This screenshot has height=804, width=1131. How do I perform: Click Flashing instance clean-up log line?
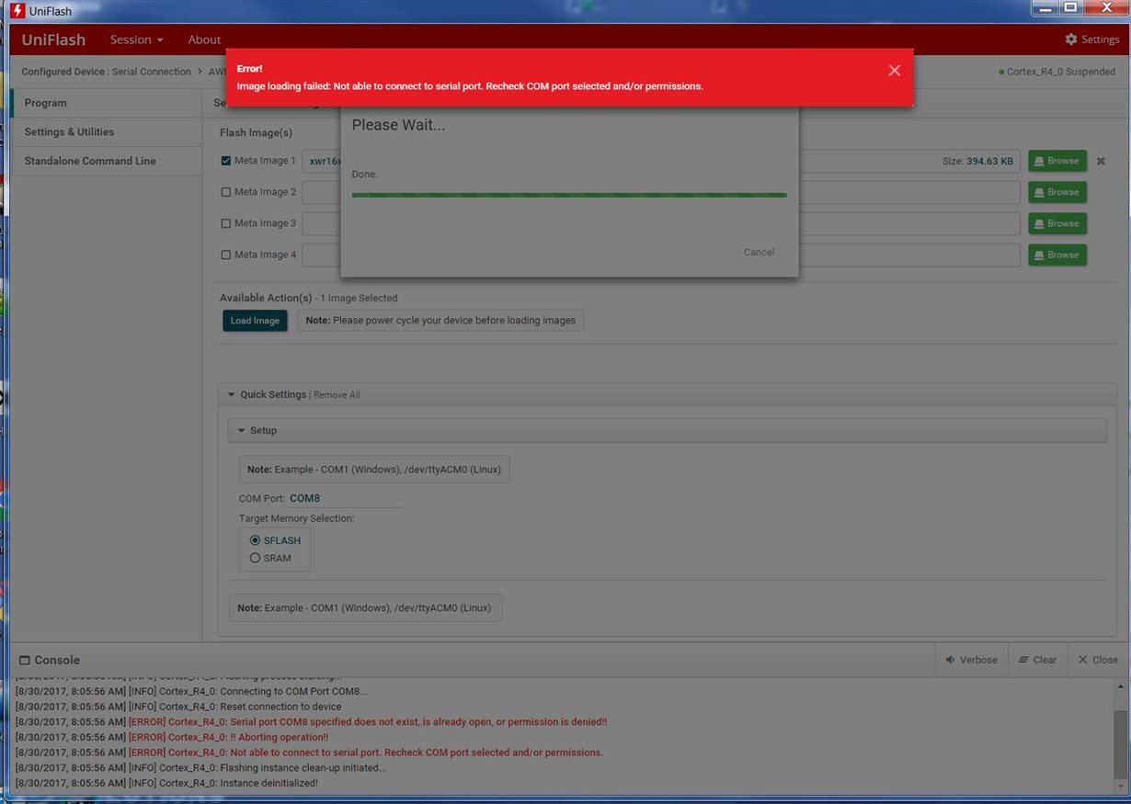[200, 767]
